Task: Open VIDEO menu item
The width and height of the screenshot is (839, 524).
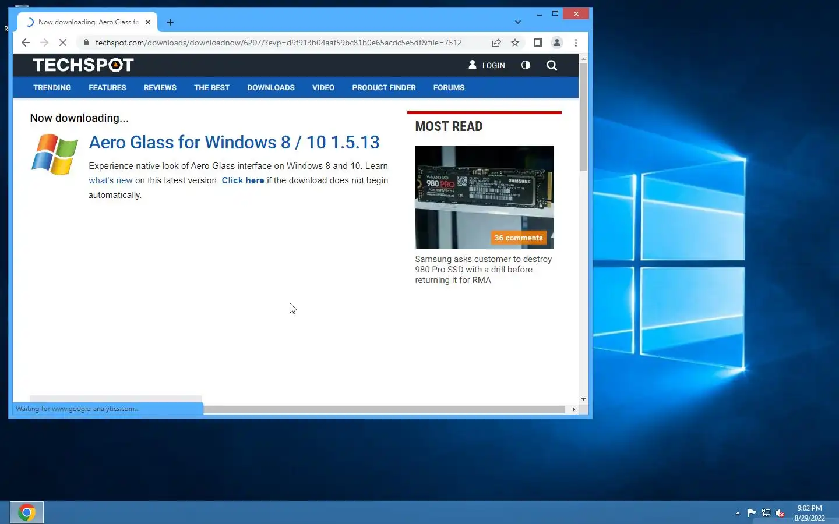Action: (x=323, y=87)
